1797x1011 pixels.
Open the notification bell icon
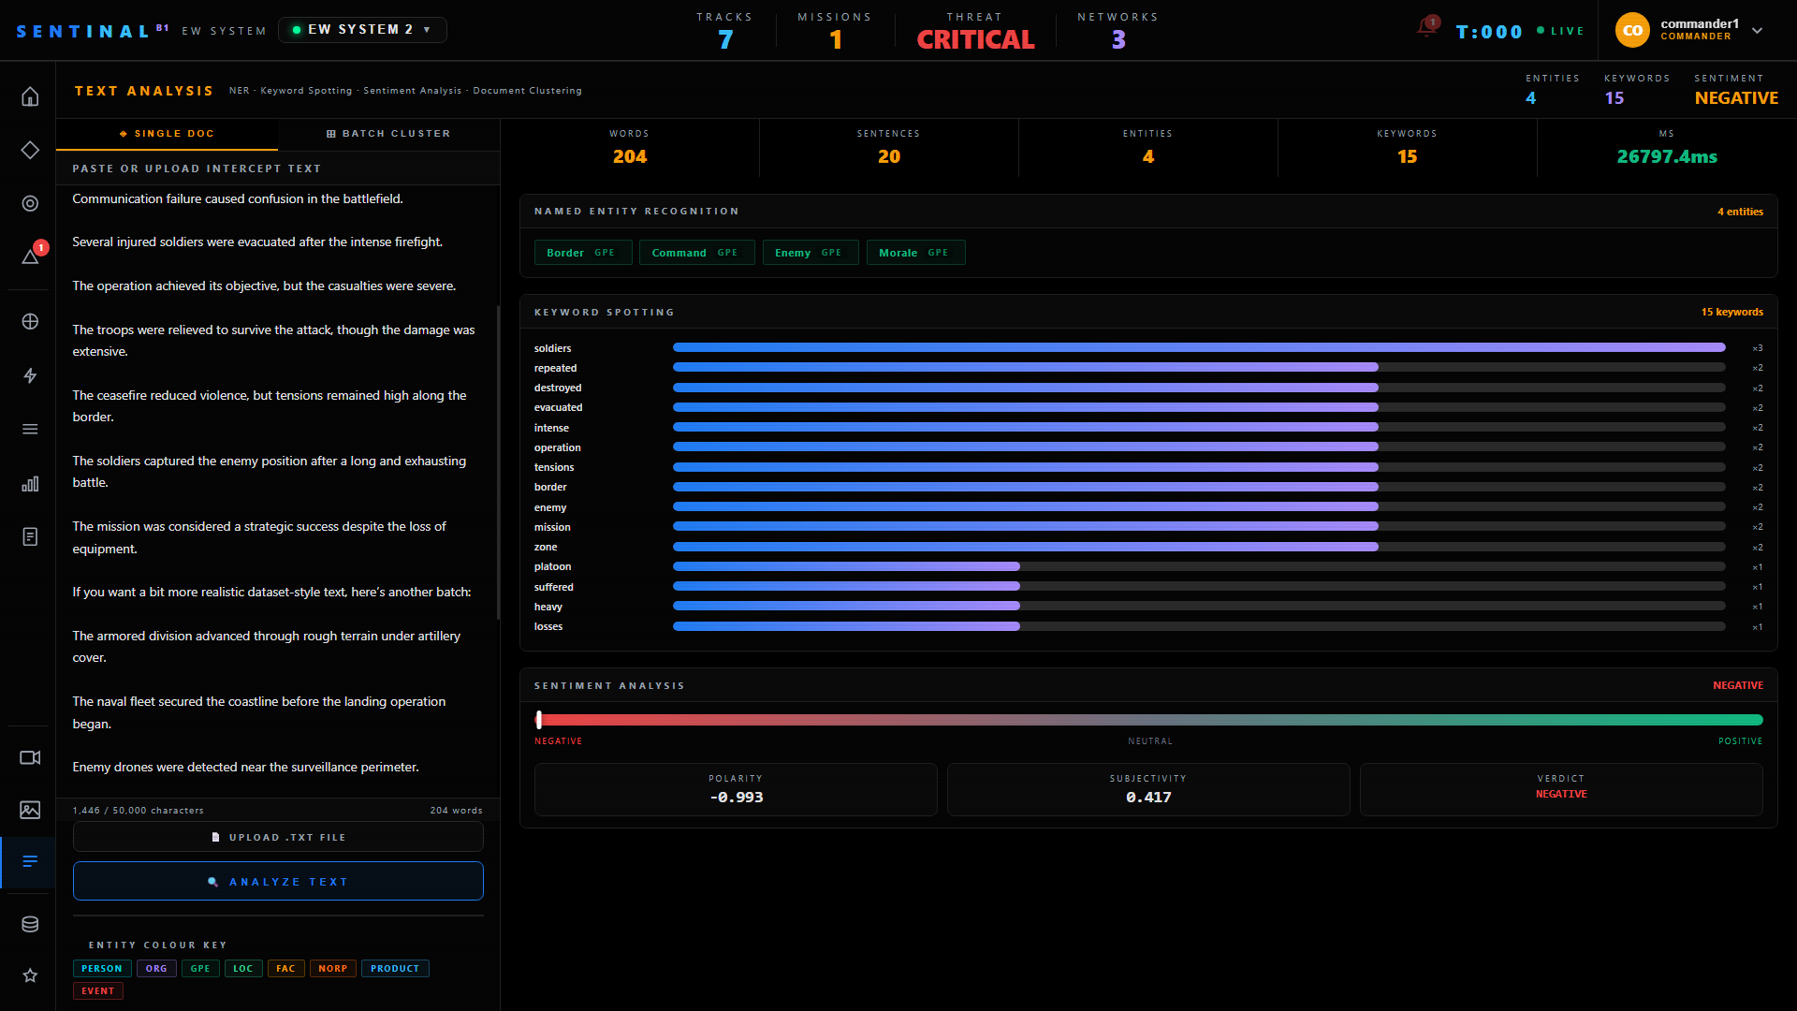pyautogui.click(x=1426, y=27)
